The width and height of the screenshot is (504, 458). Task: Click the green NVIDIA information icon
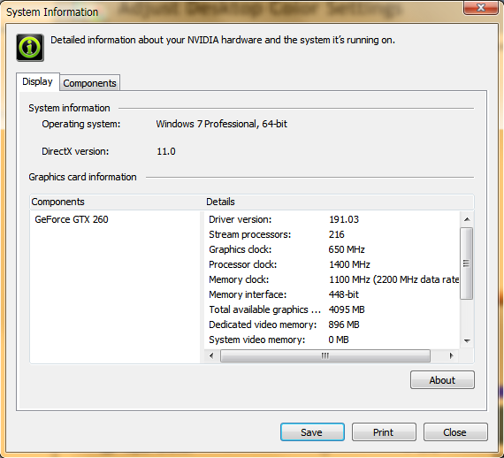pos(30,48)
